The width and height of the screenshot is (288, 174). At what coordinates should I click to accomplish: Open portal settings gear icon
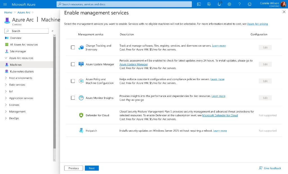click(229, 4)
